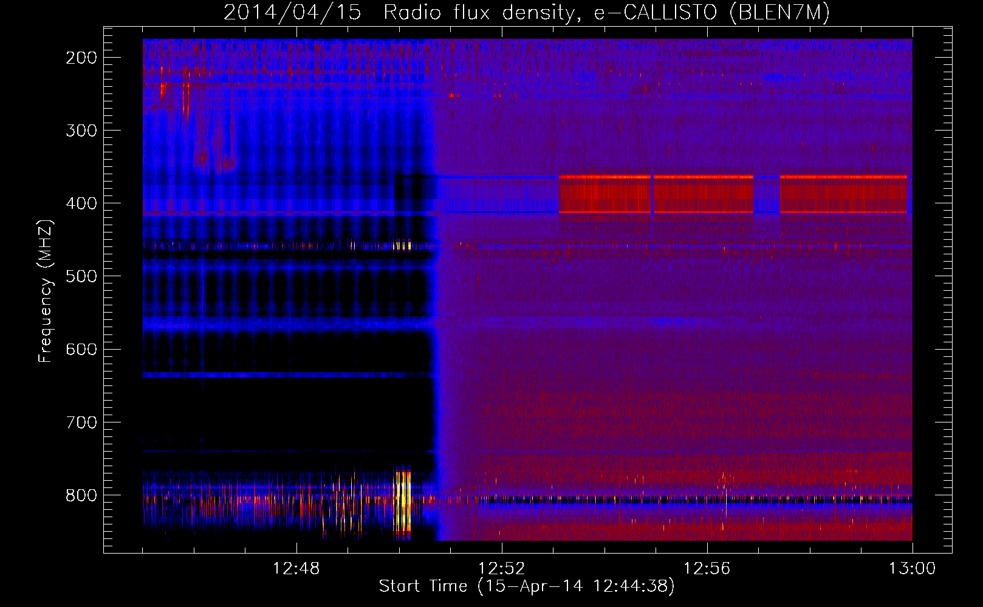Select the 300 frequency tick label
Viewport: 983px width, 607px height.
[81, 131]
